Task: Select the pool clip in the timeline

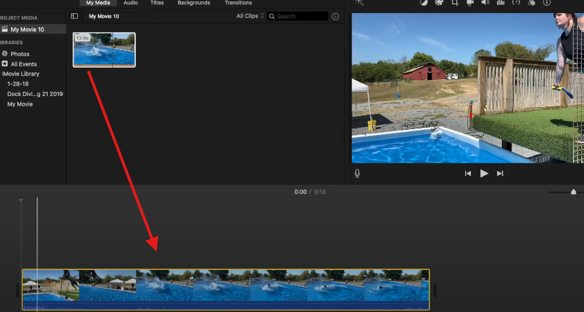Action: tap(226, 290)
